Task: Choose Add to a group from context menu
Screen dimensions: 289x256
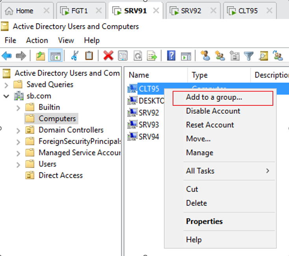Action: [x=214, y=98]
